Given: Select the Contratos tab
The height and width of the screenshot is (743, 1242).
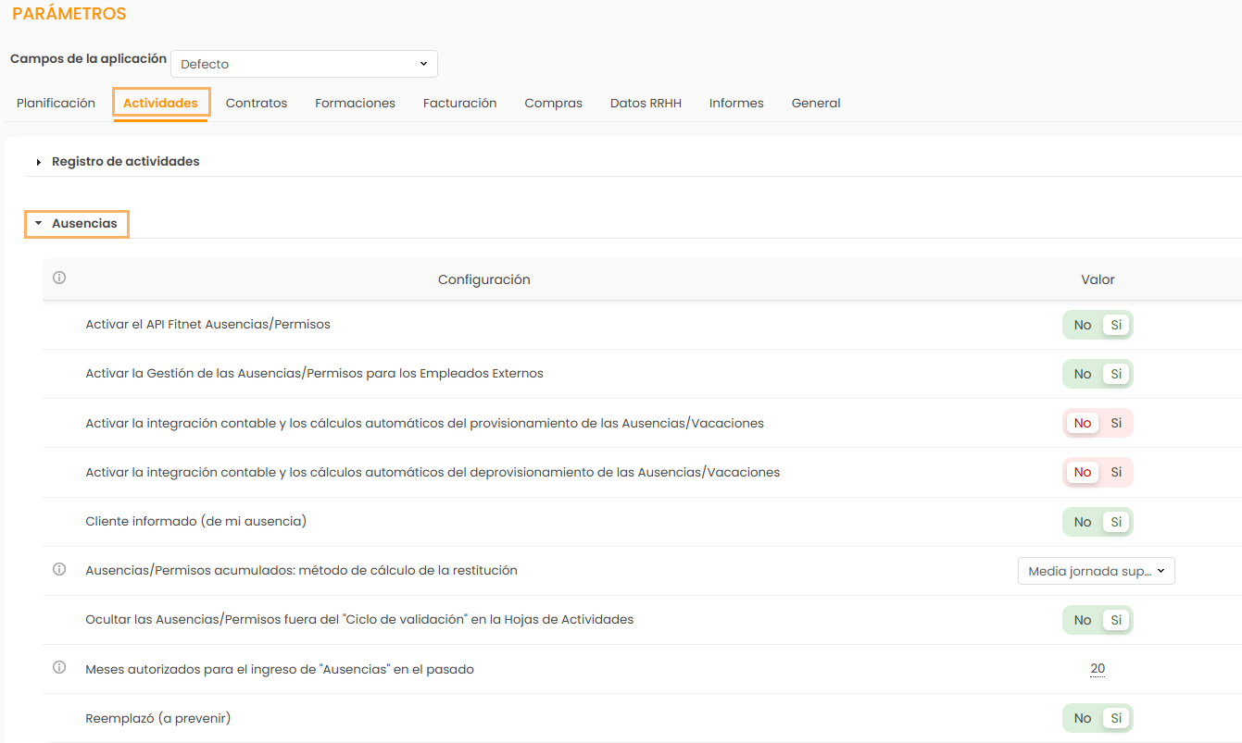Looking at the screenshot, I should click(257, 103).
